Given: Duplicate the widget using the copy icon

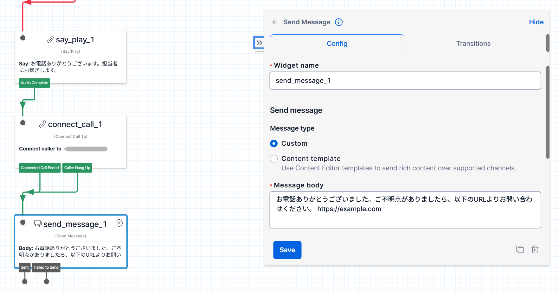Looking at the screenshot, I should click(x=520, y=249).
